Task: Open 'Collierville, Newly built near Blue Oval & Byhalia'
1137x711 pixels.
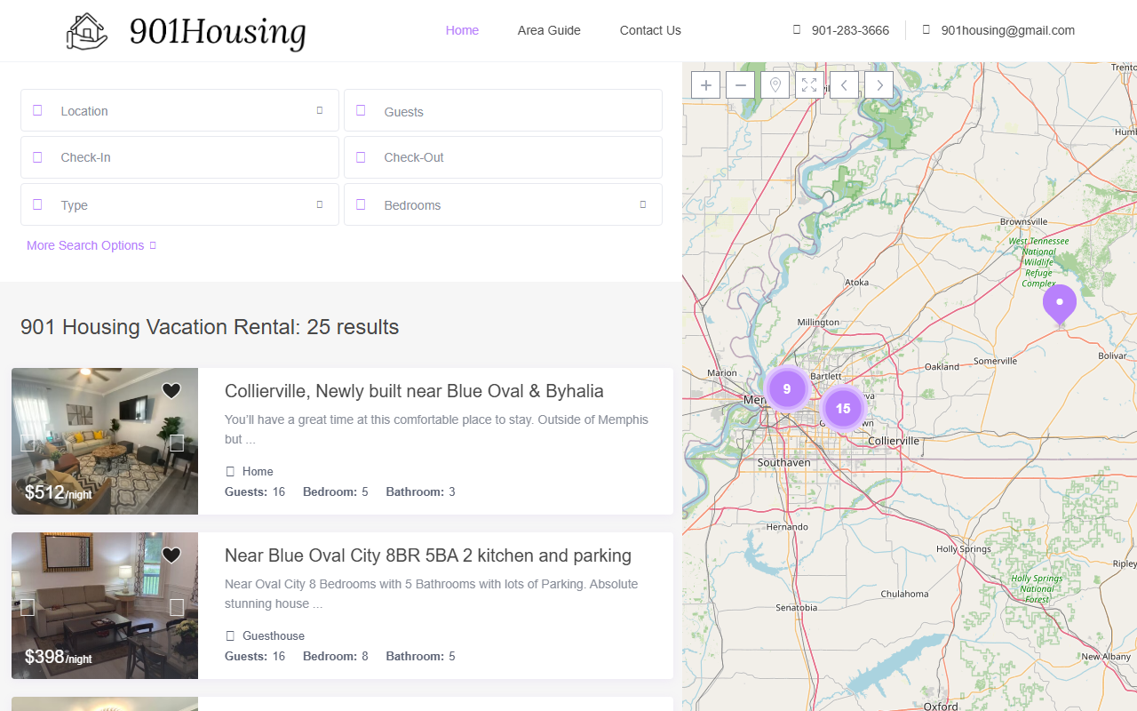Action: (x=414, y=391)
